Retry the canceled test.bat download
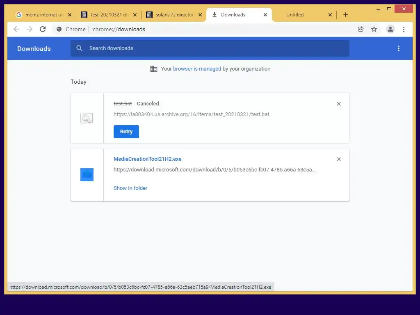Screen dimensions: 420x315 [126, 132]
